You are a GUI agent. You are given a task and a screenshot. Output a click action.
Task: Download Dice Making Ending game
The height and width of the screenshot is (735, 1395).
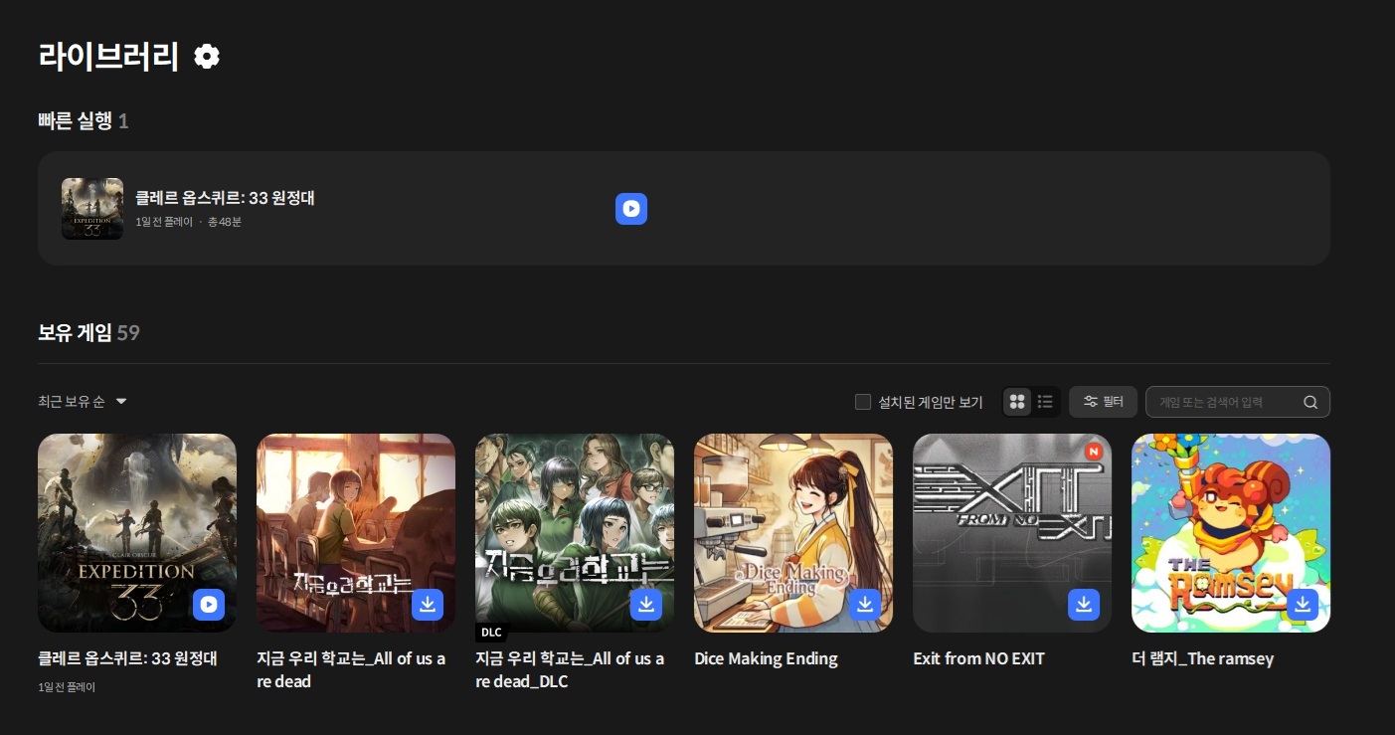pyautogui.click(x=865, y=605)
